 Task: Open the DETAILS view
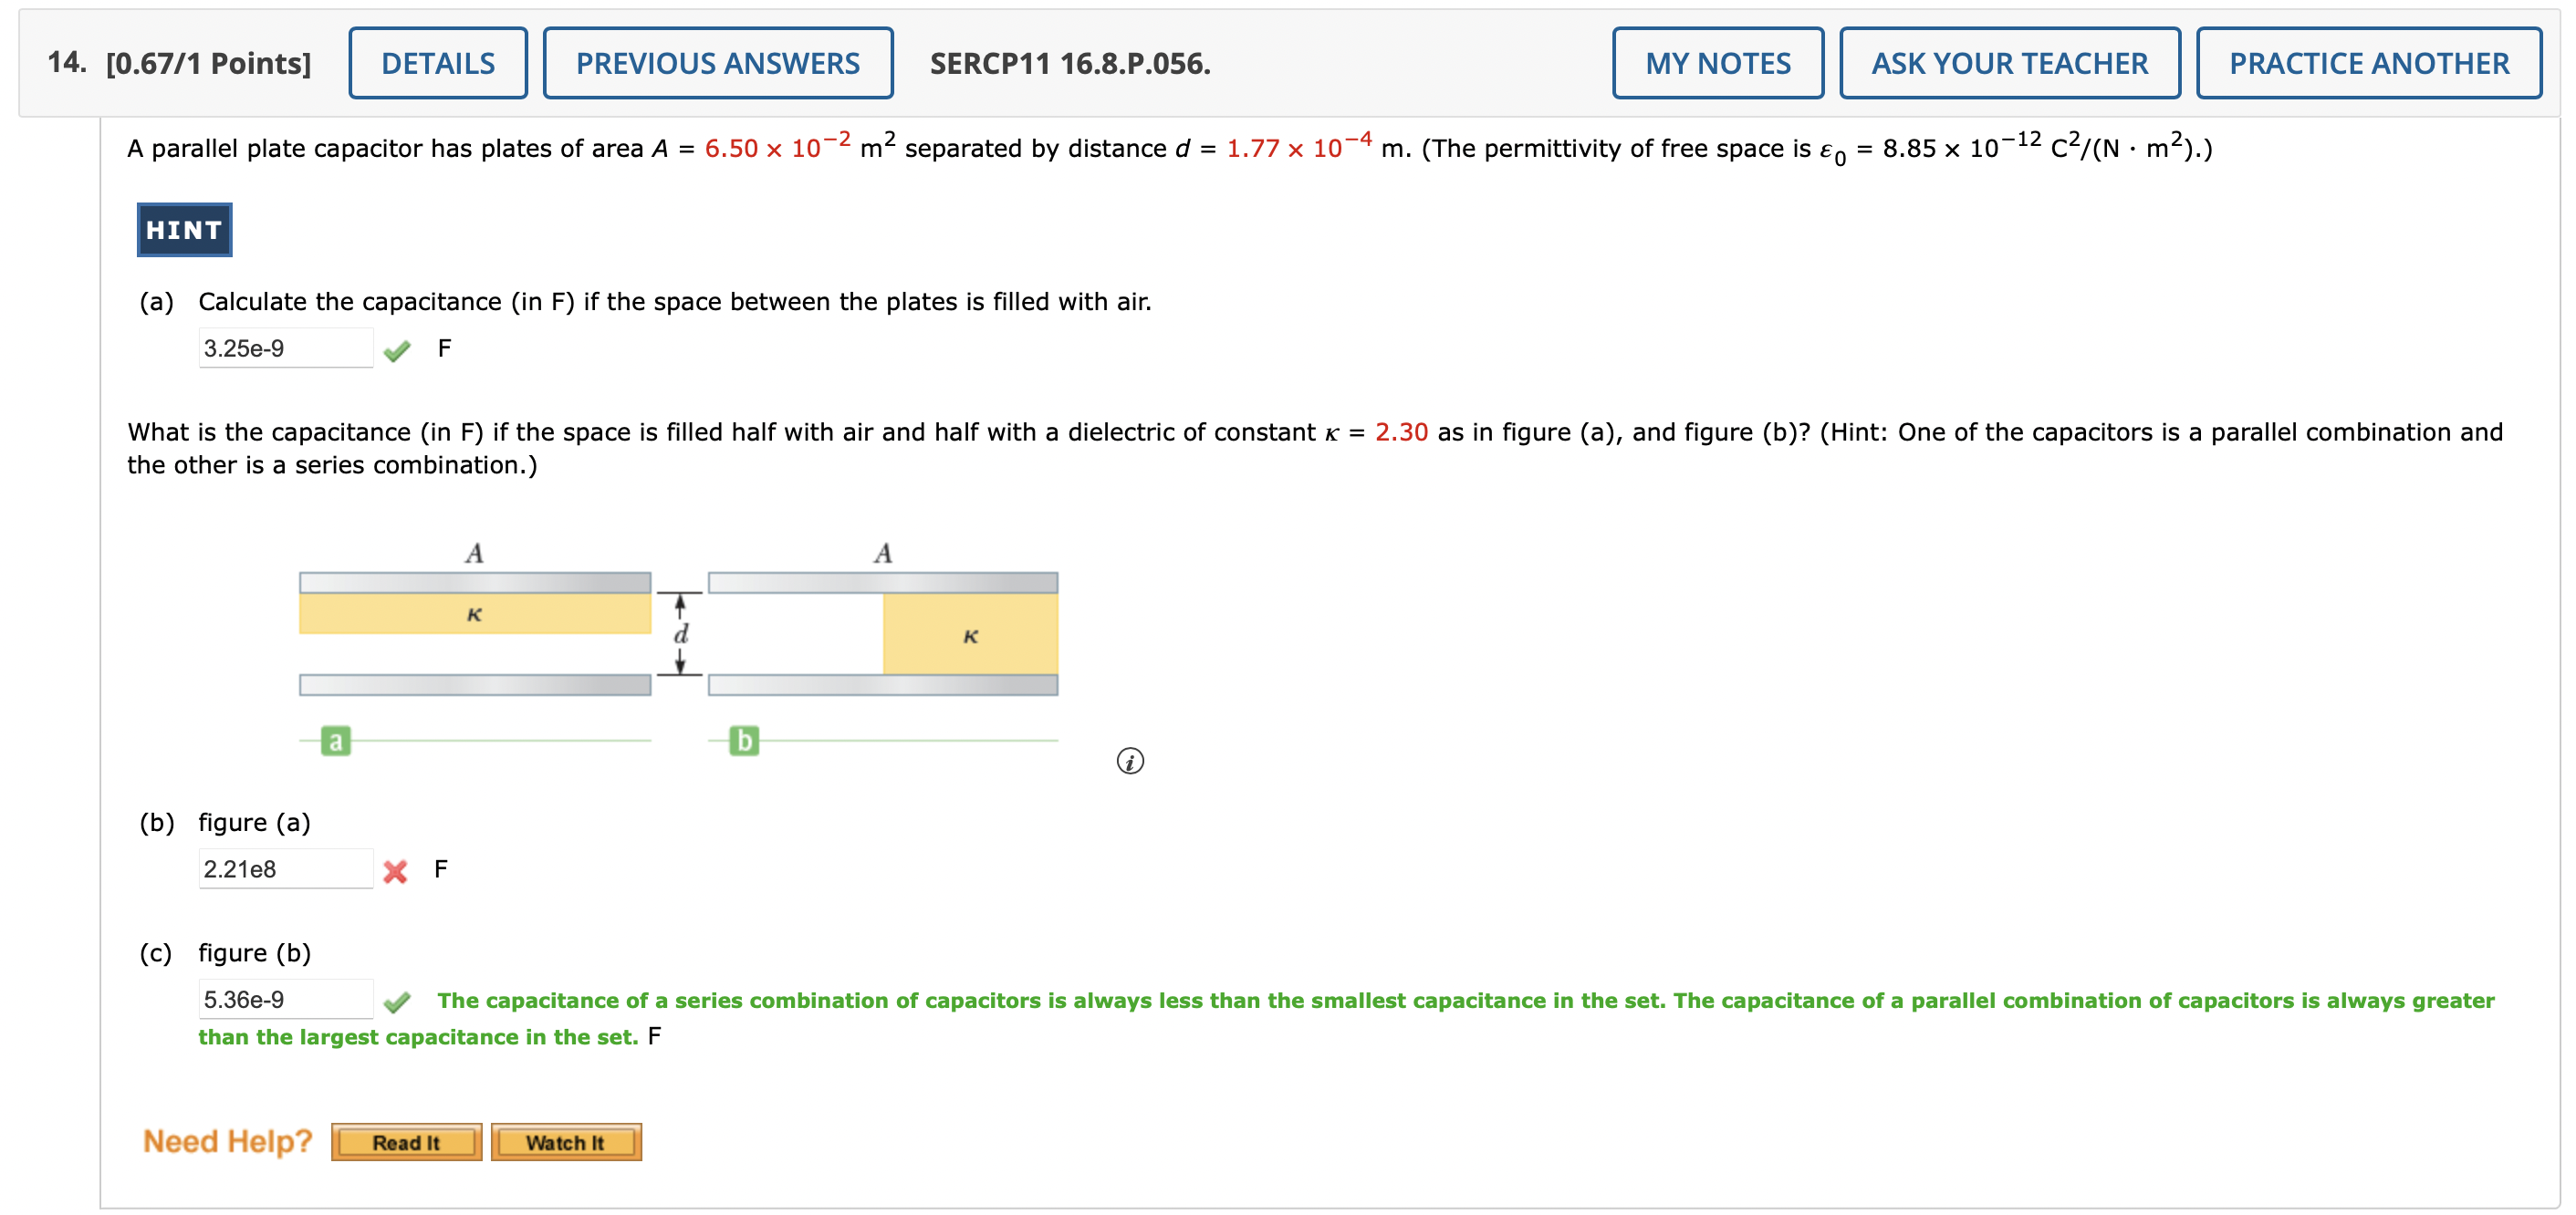[437, 63]
